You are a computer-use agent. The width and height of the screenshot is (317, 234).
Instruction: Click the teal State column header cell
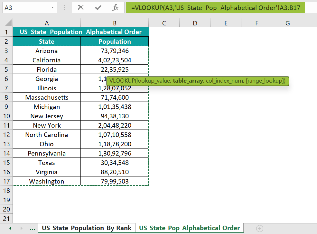(47, 41)
